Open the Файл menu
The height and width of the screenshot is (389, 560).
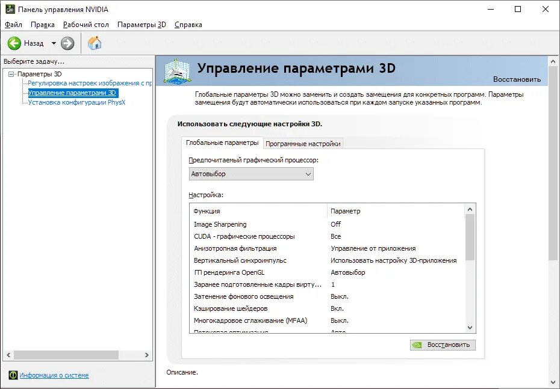click(x=14, y=25)
